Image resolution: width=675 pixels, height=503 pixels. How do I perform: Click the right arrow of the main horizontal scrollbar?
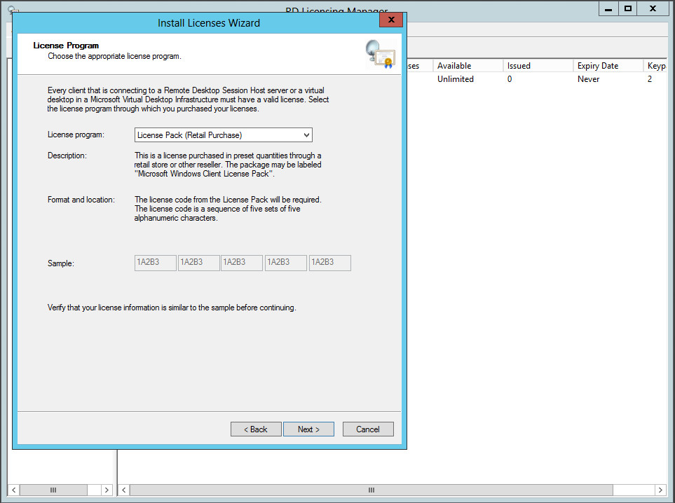[x=660, y=490]
